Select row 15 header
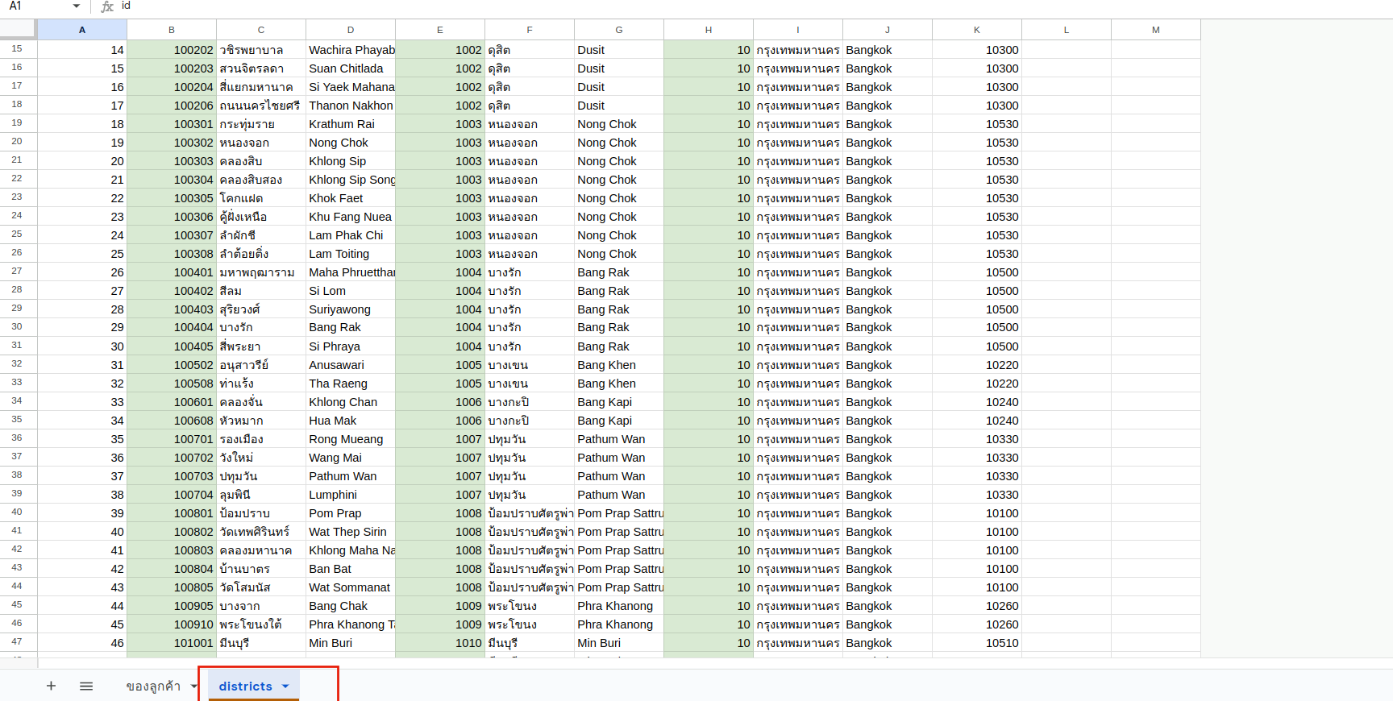Viewport: 1393px width, 701px height. tap(17, 49)
